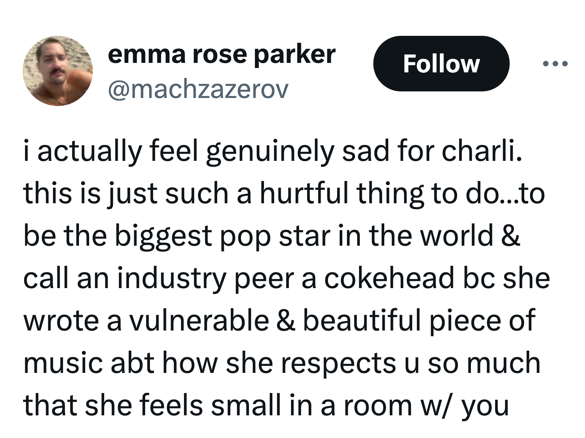Viewport: 585px width, 438px height.
Task: Click the word "genuinely" in the tweet
Action: coord(270,151)
